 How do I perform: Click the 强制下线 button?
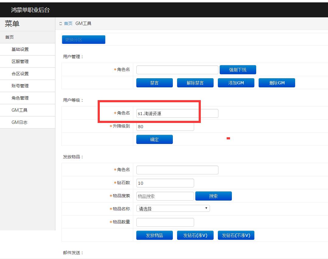[238, 70]
